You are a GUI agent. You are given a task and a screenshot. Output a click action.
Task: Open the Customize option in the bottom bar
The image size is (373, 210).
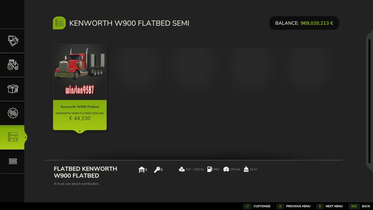[x=261, y=206]
